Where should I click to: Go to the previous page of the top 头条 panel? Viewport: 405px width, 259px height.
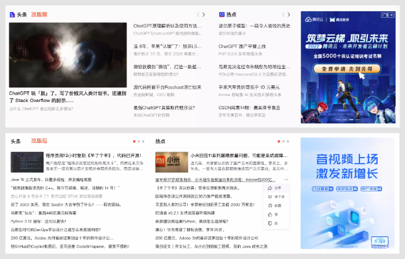pyautogui.click(x=198, y=15)
